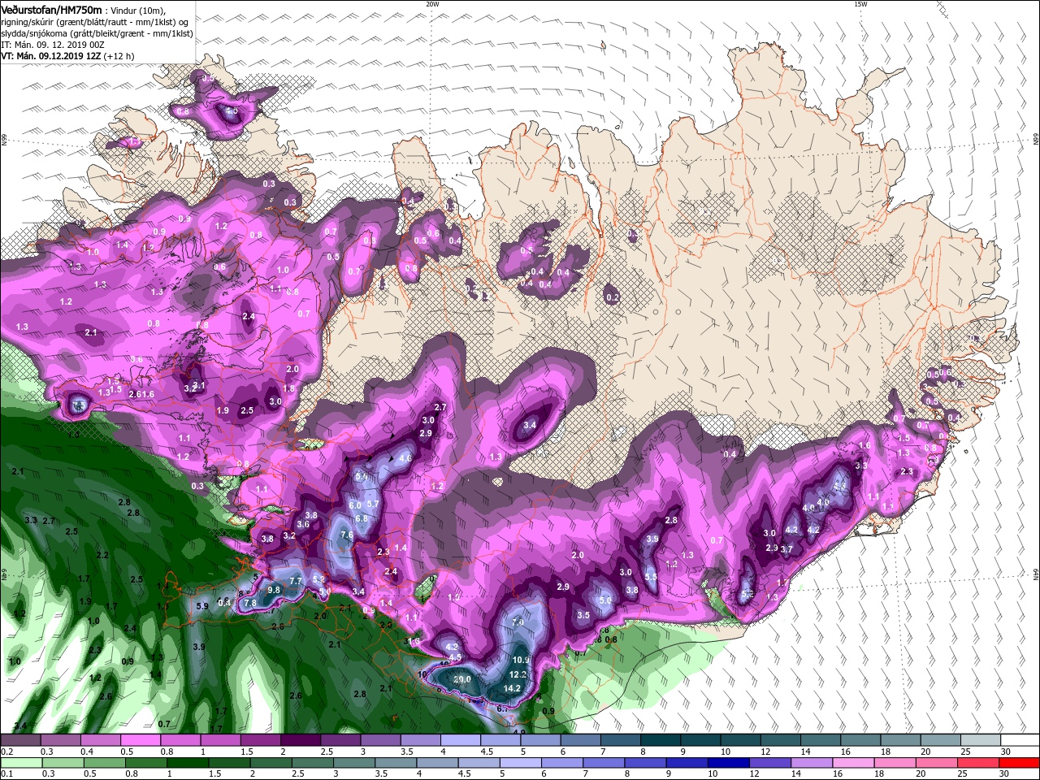Click the 7.6 precipitation value
The width and height of the screenshot is (1040, 780).
tap(347, 535)
